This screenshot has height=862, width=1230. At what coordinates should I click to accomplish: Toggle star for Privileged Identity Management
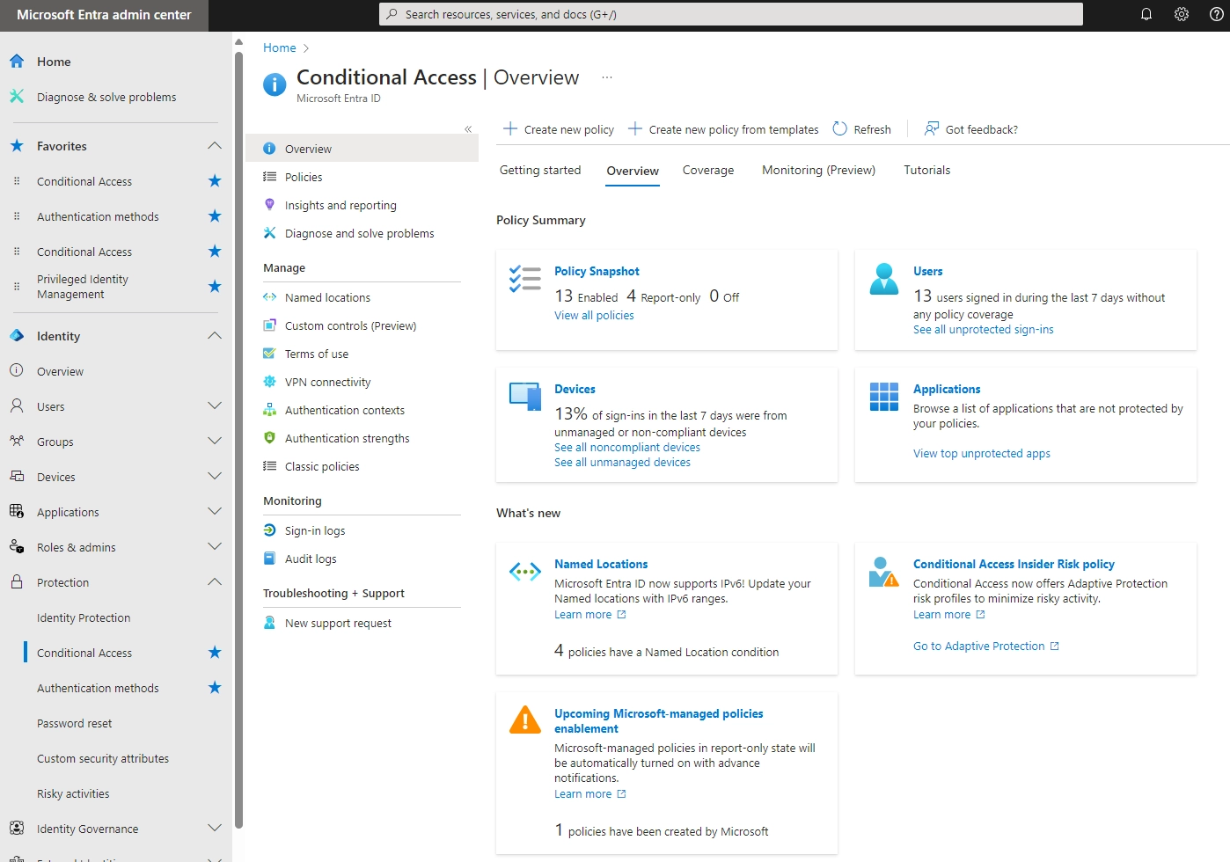click(x=215, y=287)
